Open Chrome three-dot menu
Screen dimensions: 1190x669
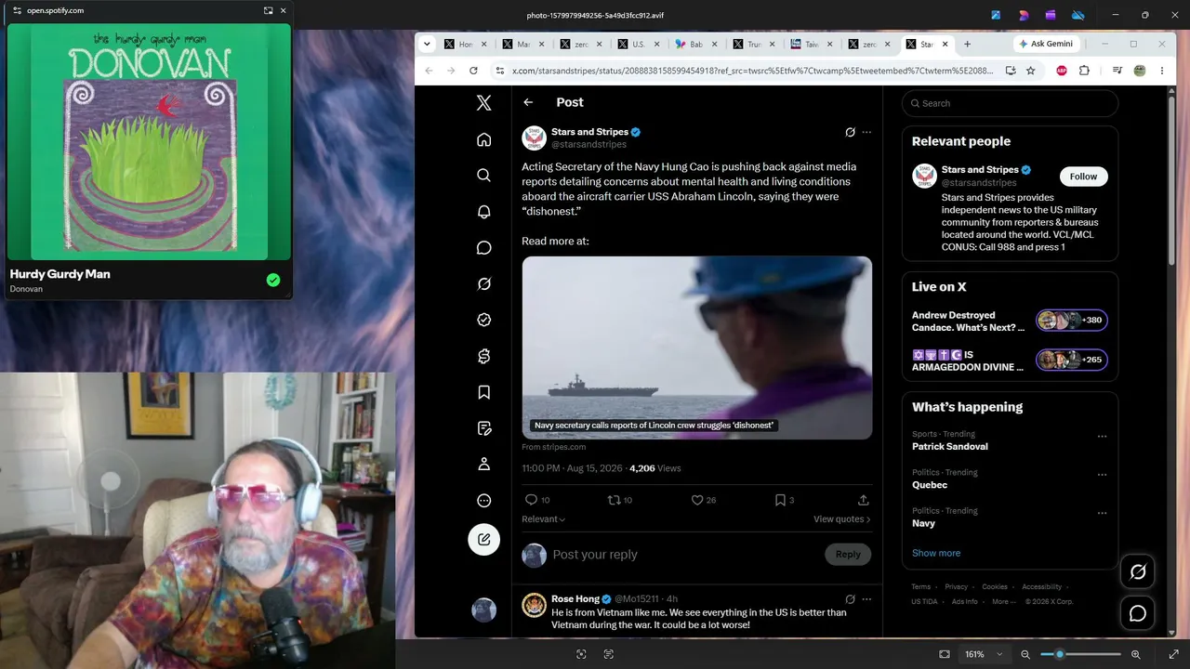(x=1161, y=71)
